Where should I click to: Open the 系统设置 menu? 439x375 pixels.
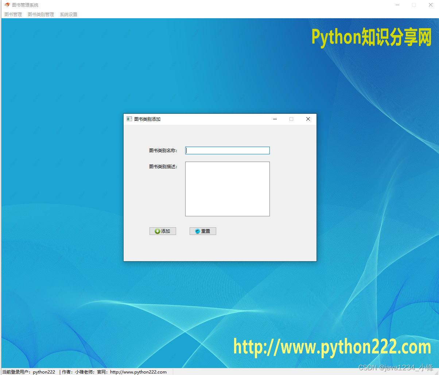68,14
